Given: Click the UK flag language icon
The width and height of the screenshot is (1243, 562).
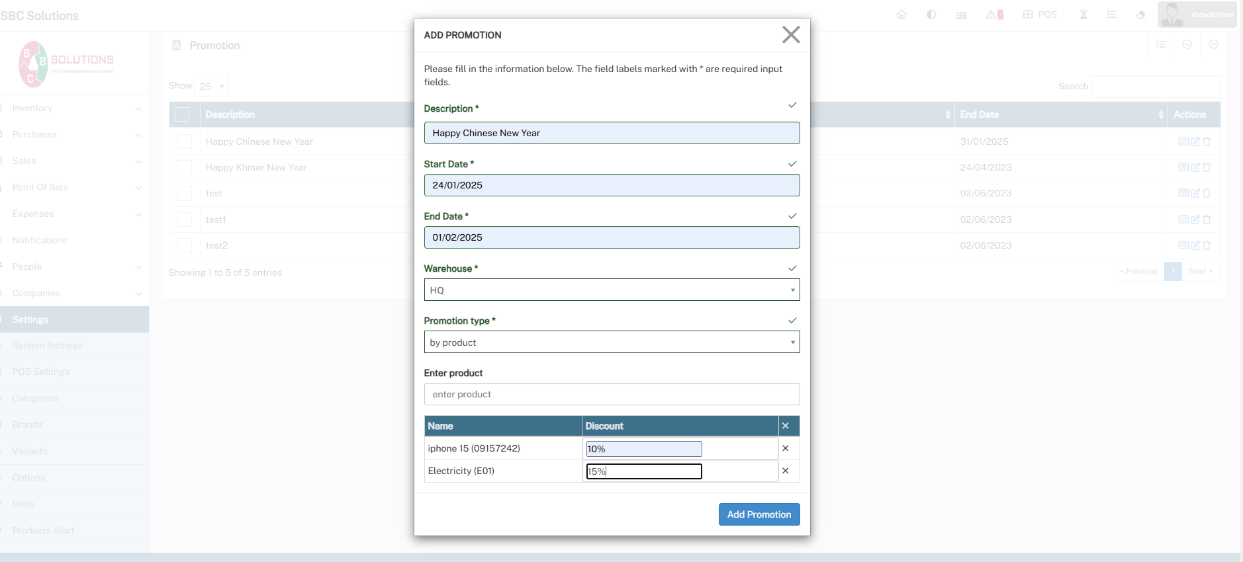Looking at the screenshot, I should 961,15.
